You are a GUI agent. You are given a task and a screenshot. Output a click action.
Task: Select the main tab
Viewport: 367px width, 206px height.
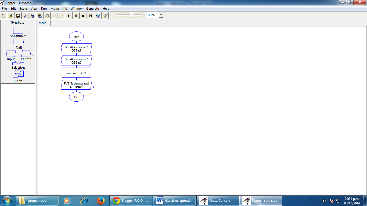[x=43, y=23]
